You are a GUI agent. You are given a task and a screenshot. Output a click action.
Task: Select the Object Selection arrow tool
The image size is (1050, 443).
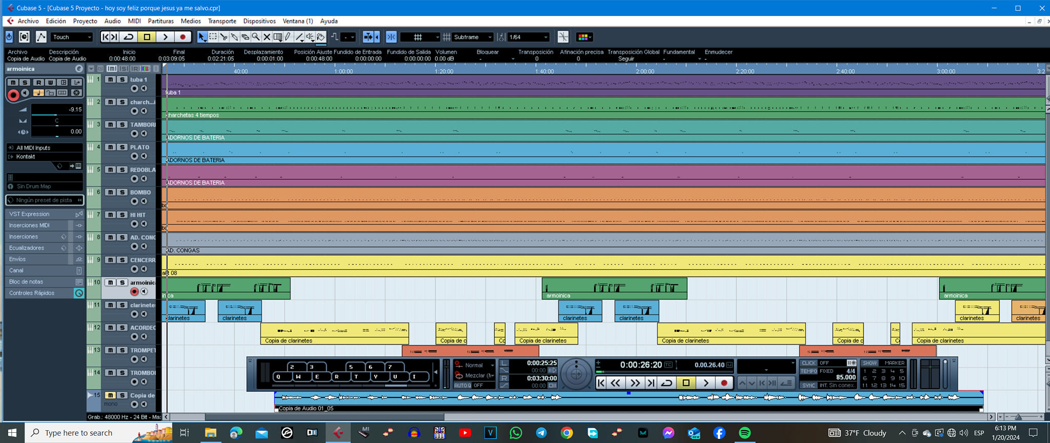202,37
